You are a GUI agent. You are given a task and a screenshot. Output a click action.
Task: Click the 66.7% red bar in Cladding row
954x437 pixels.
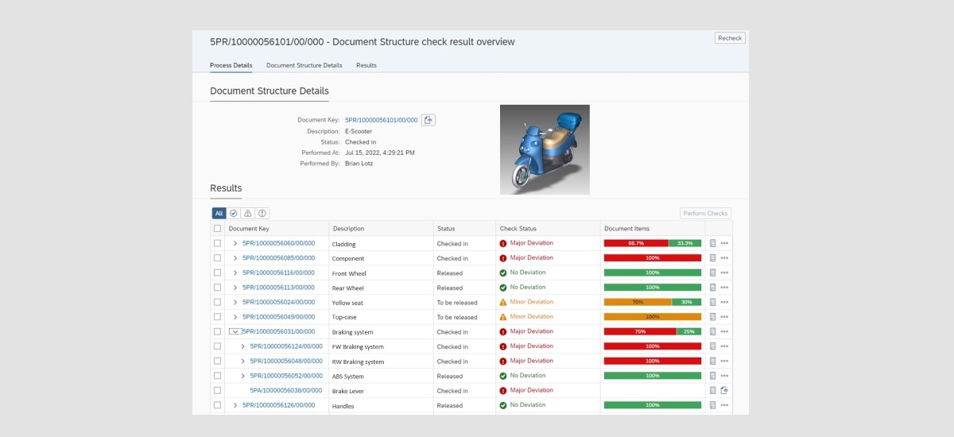[x=636, y=243]
